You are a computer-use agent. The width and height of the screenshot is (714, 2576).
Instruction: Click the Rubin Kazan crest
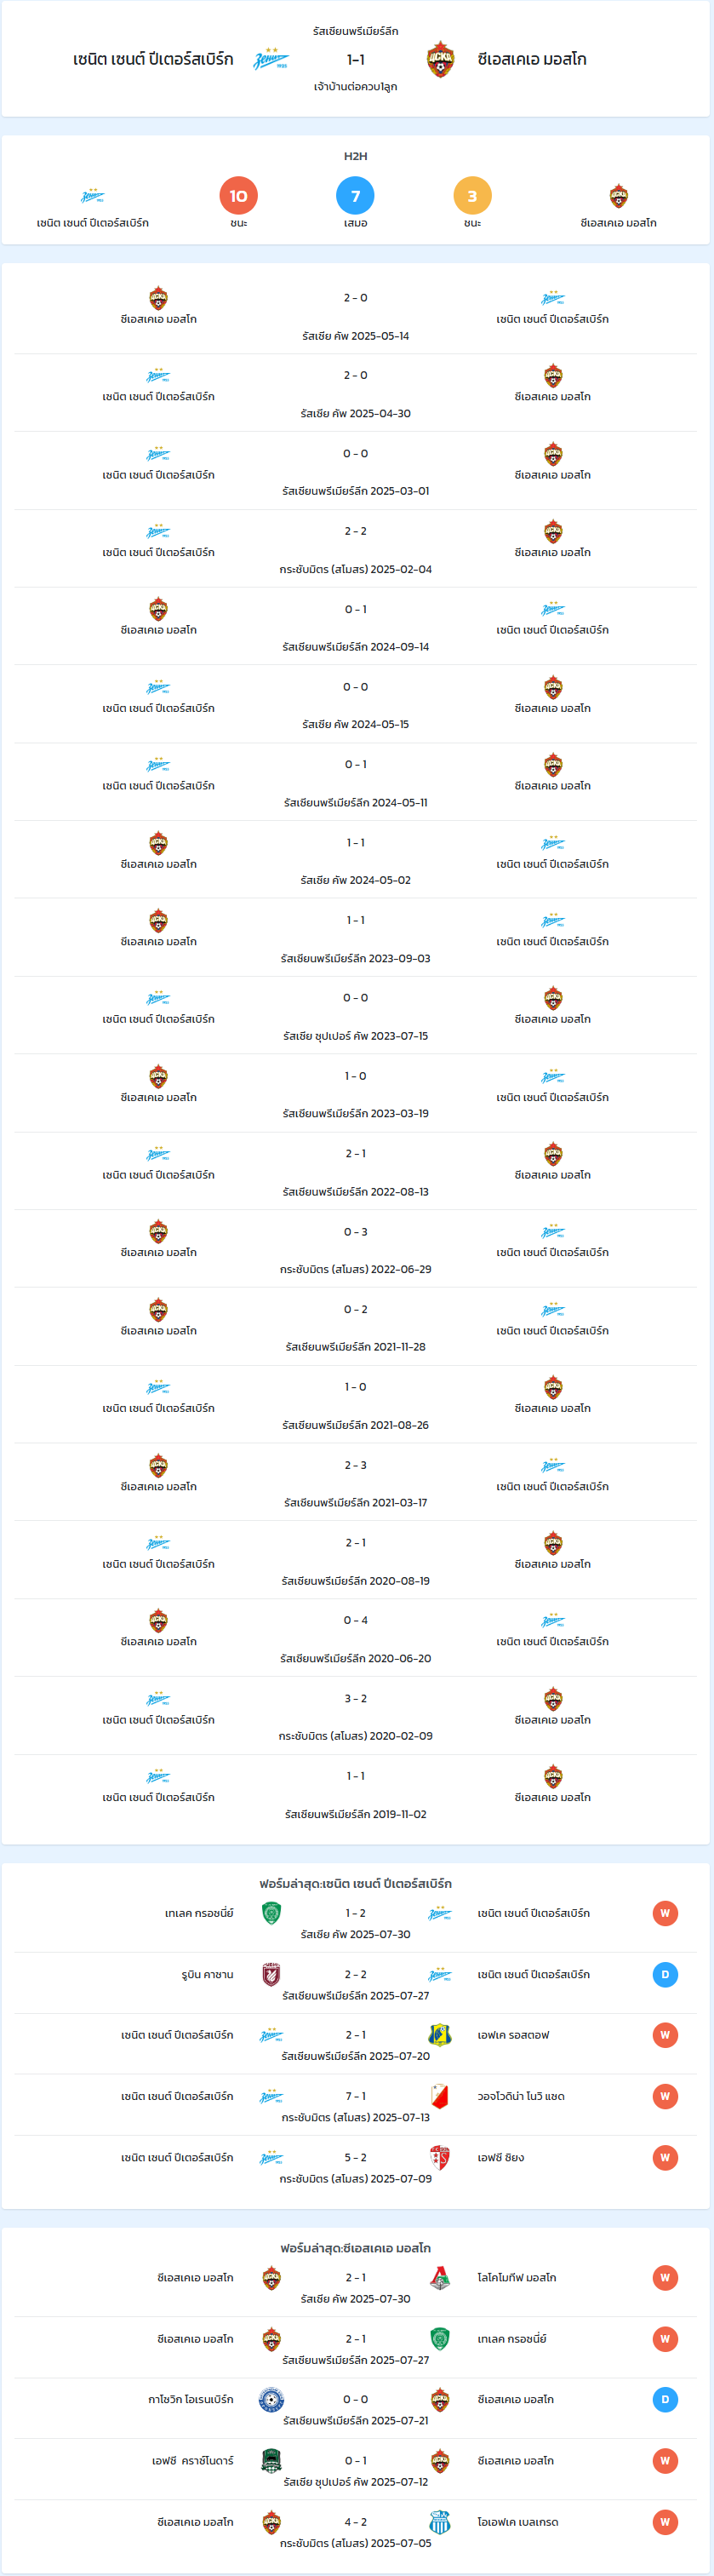pos(271,1973)
